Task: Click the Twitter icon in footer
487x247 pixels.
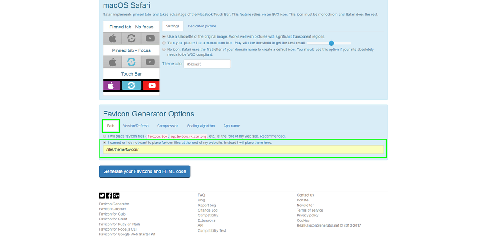Action: [102, 195]
